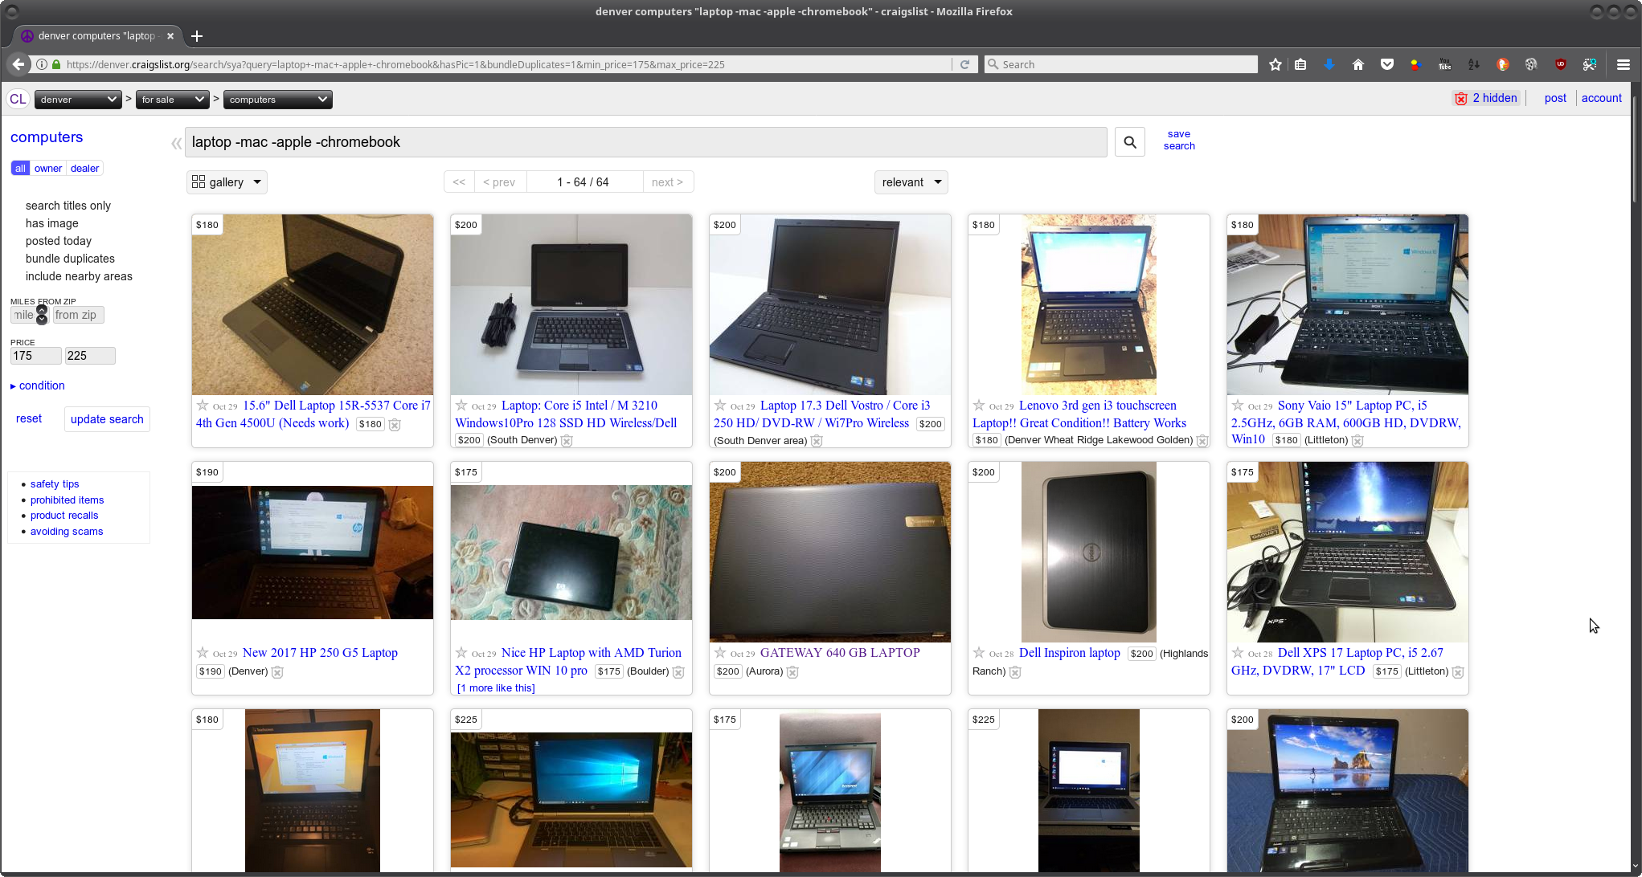Open the for sale category dropdown
The image size is (1642, 877).
tap(172, 99)
